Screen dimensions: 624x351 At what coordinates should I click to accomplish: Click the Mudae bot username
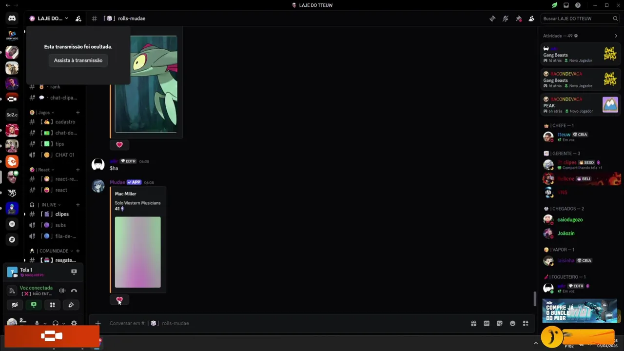(x=117, y=182)
